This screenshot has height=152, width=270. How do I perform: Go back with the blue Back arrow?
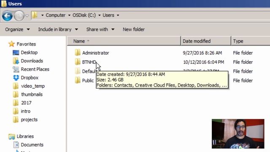point(7,16)
